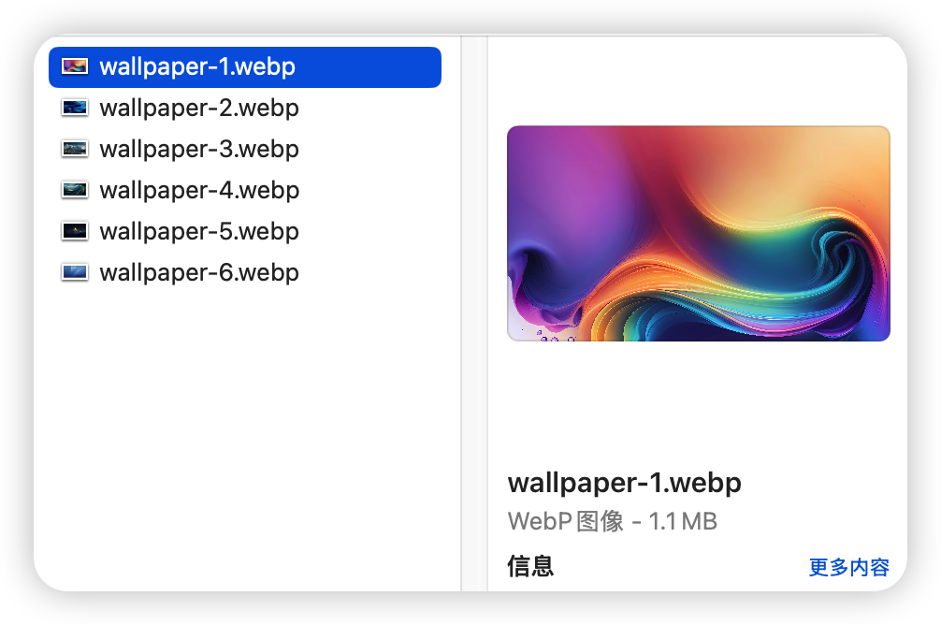Pick the wallpaper-4.webp file name
941x625 pixels.
pos(199,190)
